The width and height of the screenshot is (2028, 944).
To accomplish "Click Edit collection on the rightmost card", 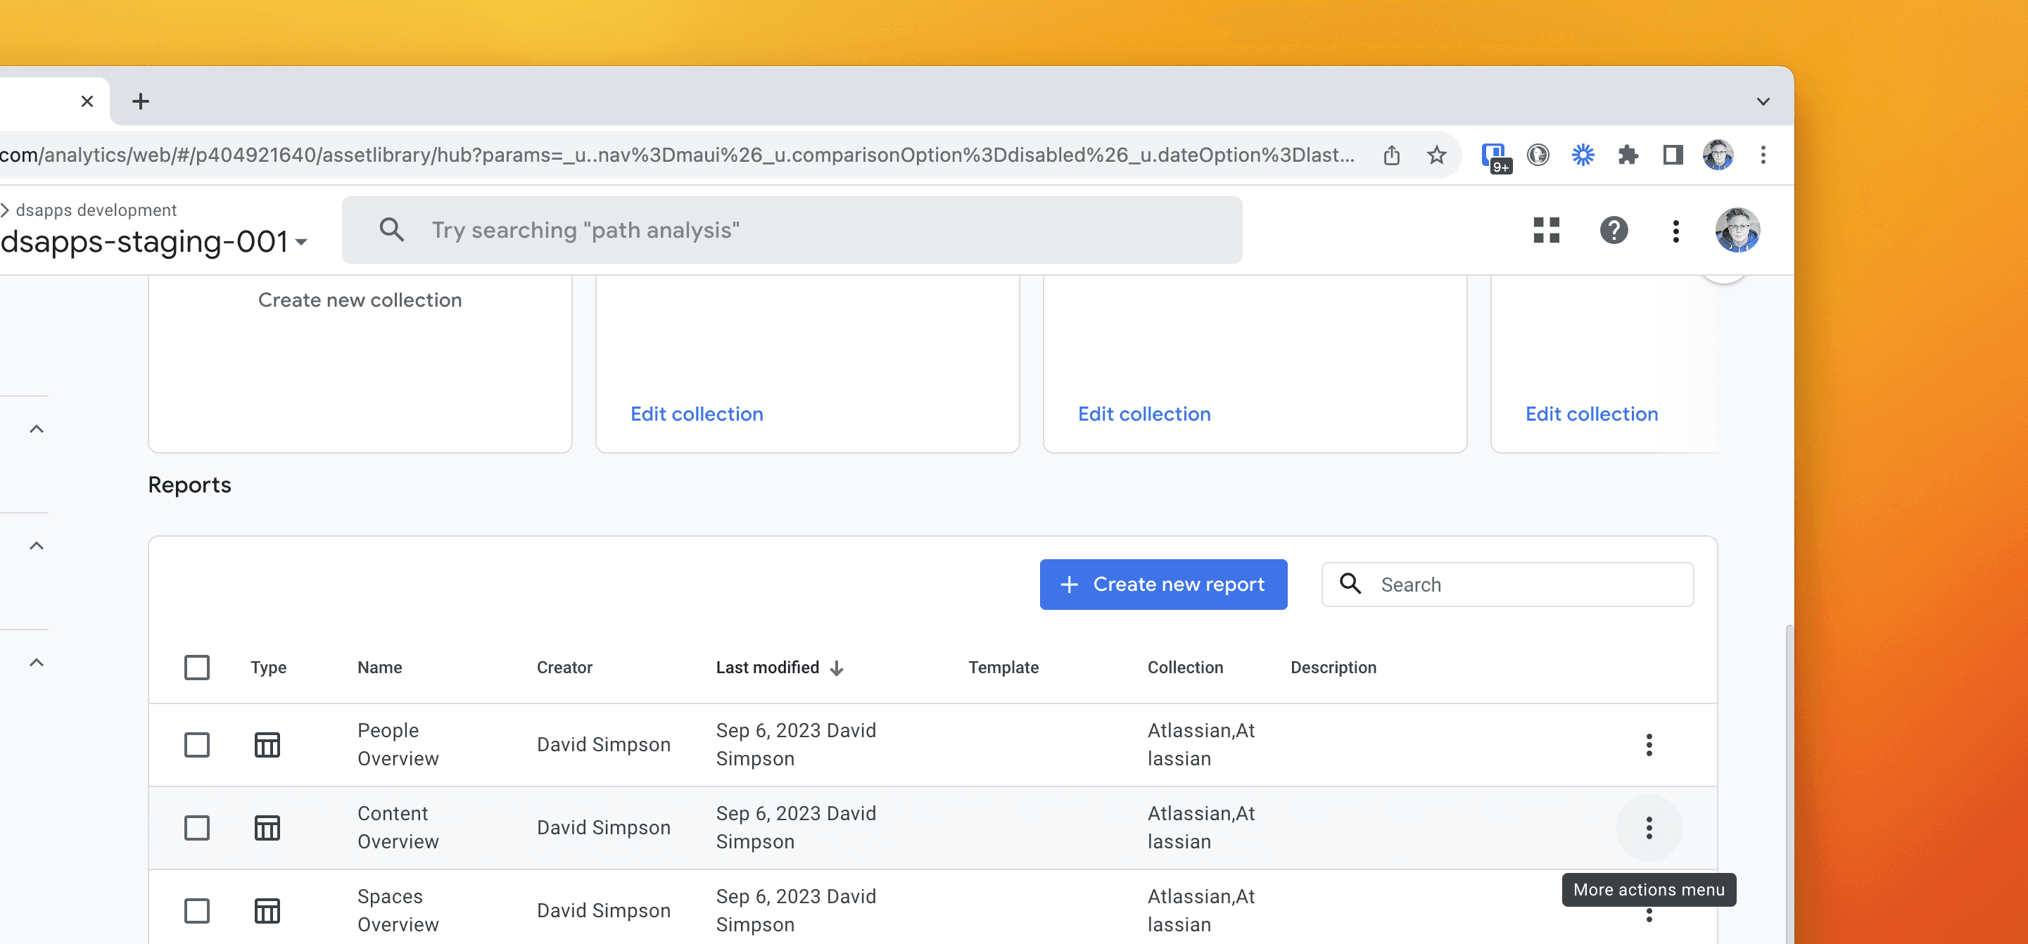I will (x=1591, y=414).
